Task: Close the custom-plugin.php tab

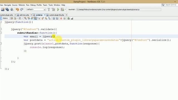Action: click(15, 15)
